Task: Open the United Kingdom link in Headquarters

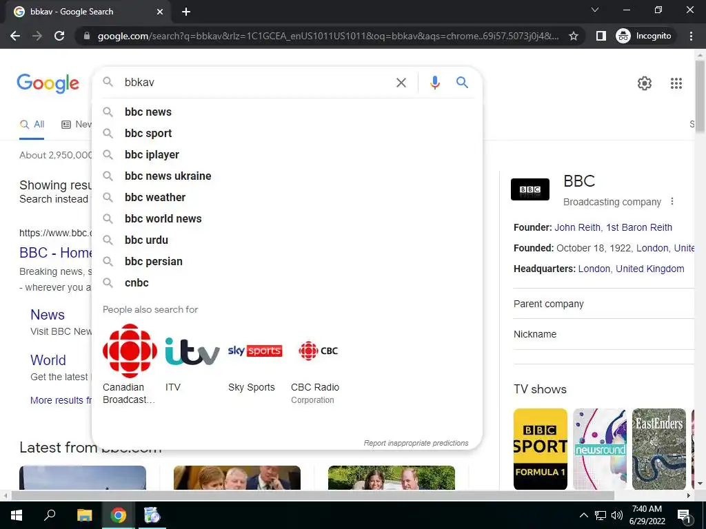Action: tap(649, 269)
